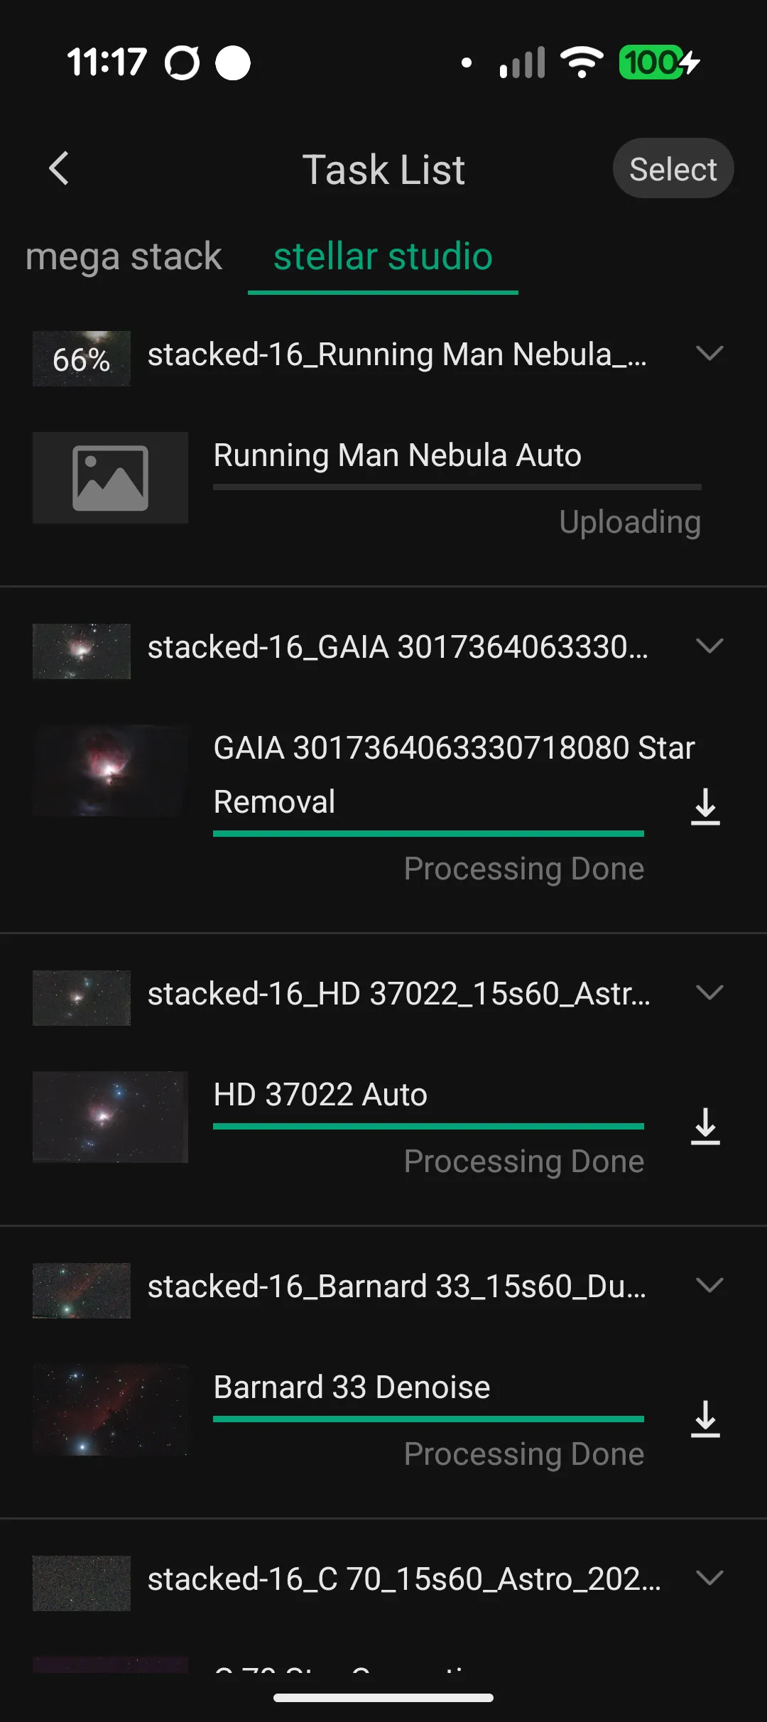This screenshot has width=767, height=1722.
Task: Tap the Running Man Nebula placeholder image icon
Action: coord(110,478)
